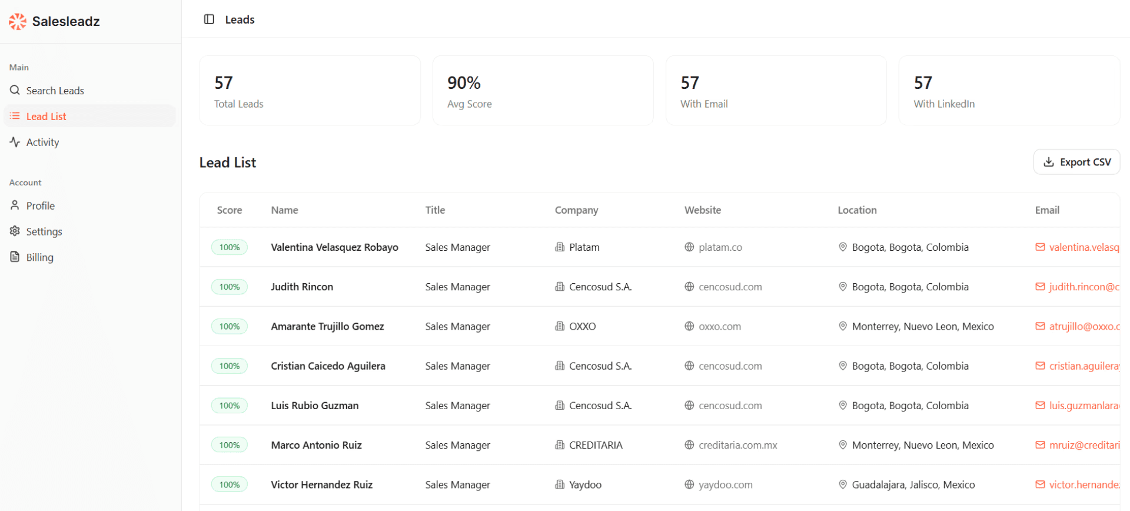Screen dimensions: 1130x511
Task: Select the Lead List menu item
Action: [x=90, y=117]
